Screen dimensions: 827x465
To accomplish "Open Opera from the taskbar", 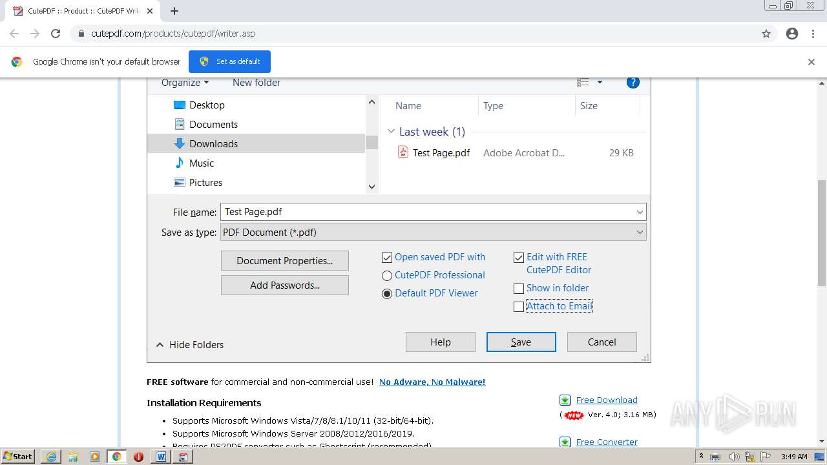I will coord(138,457).
